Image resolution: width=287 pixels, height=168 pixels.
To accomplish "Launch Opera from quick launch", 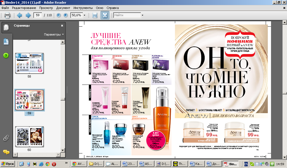I will coord(54,164).
